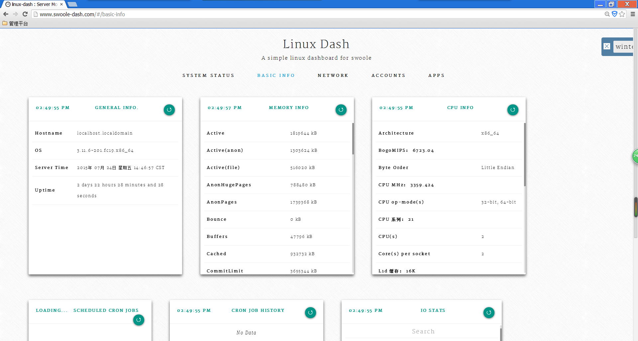
Task: Reload the page with the browser button
Action: 25,14
